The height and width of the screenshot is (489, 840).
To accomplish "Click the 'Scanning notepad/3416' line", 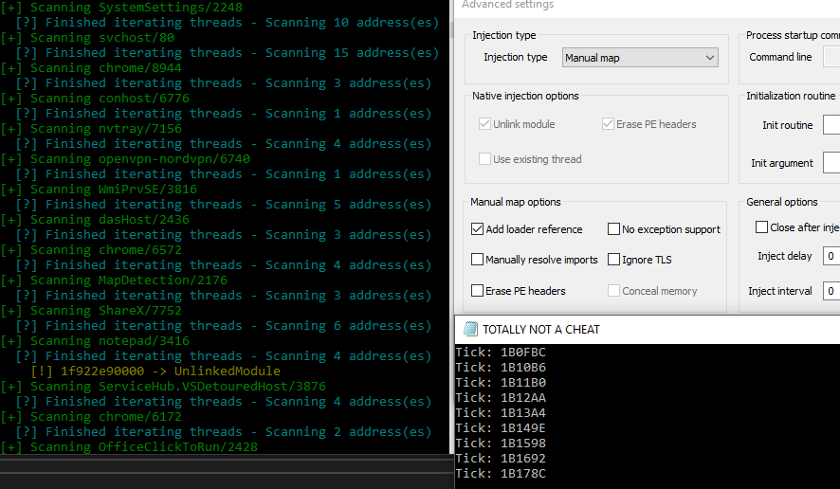I will pos(95,340).
